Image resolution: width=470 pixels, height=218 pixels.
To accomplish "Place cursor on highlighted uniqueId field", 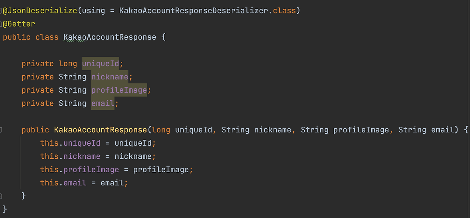I will [x=101, y=64].
